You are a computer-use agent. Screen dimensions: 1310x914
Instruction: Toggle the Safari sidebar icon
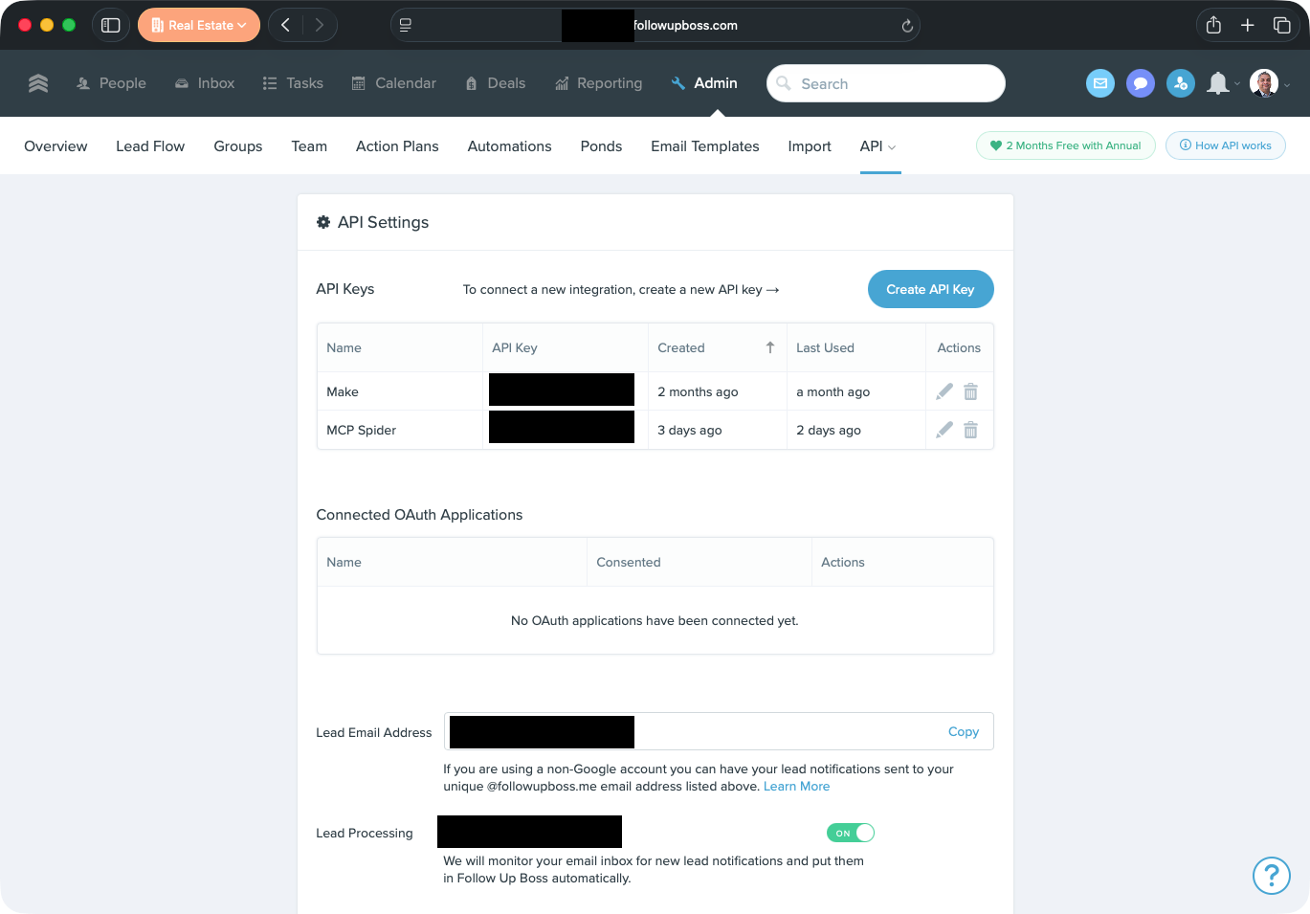coord(111,25)
